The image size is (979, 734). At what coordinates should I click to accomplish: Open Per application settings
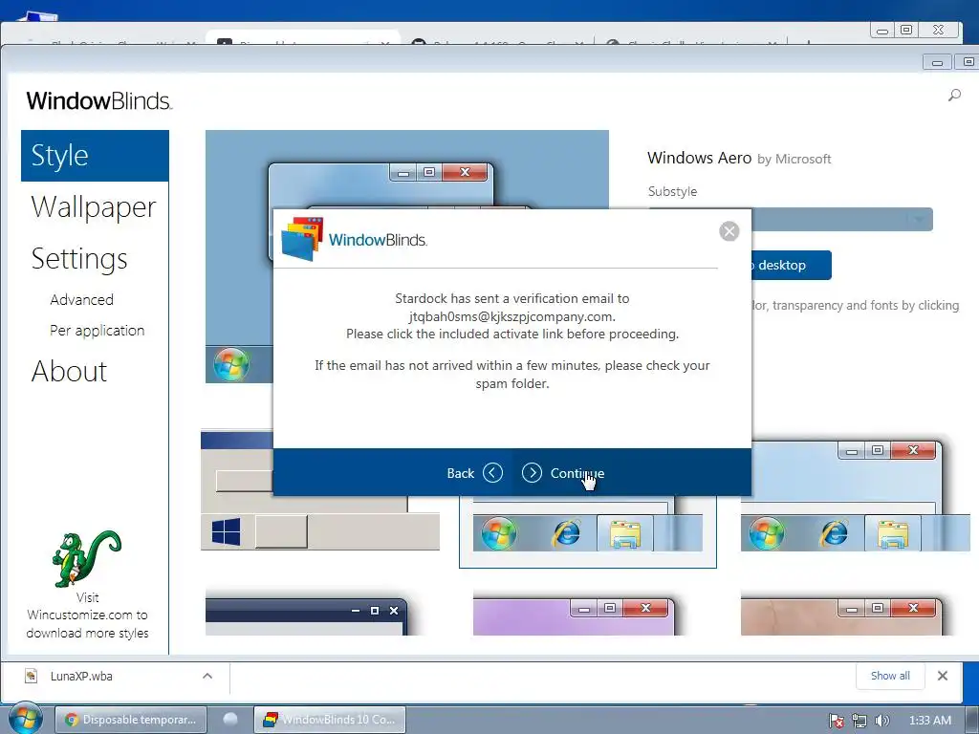[97, 330]
